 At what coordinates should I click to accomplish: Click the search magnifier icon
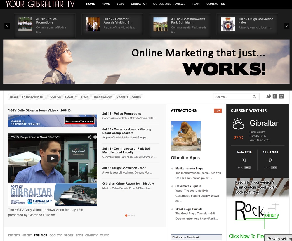coord(254,97)
